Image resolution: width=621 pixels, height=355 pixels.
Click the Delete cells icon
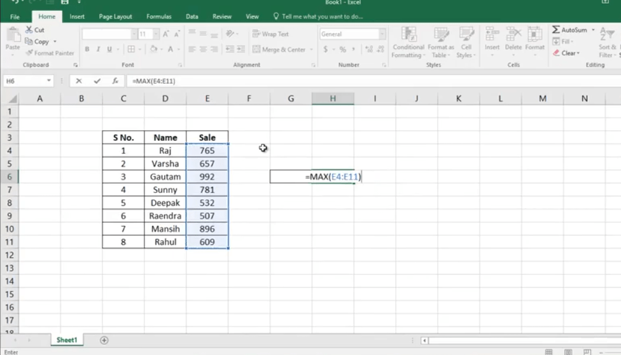pos(513,38)
